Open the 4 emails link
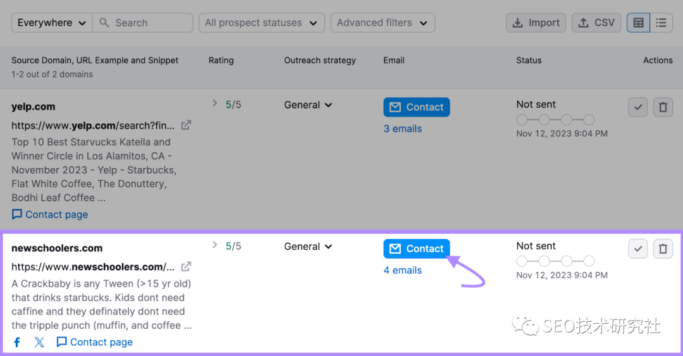Image resolution: width=683 pixels, height=356 pixels. (402, 271)
